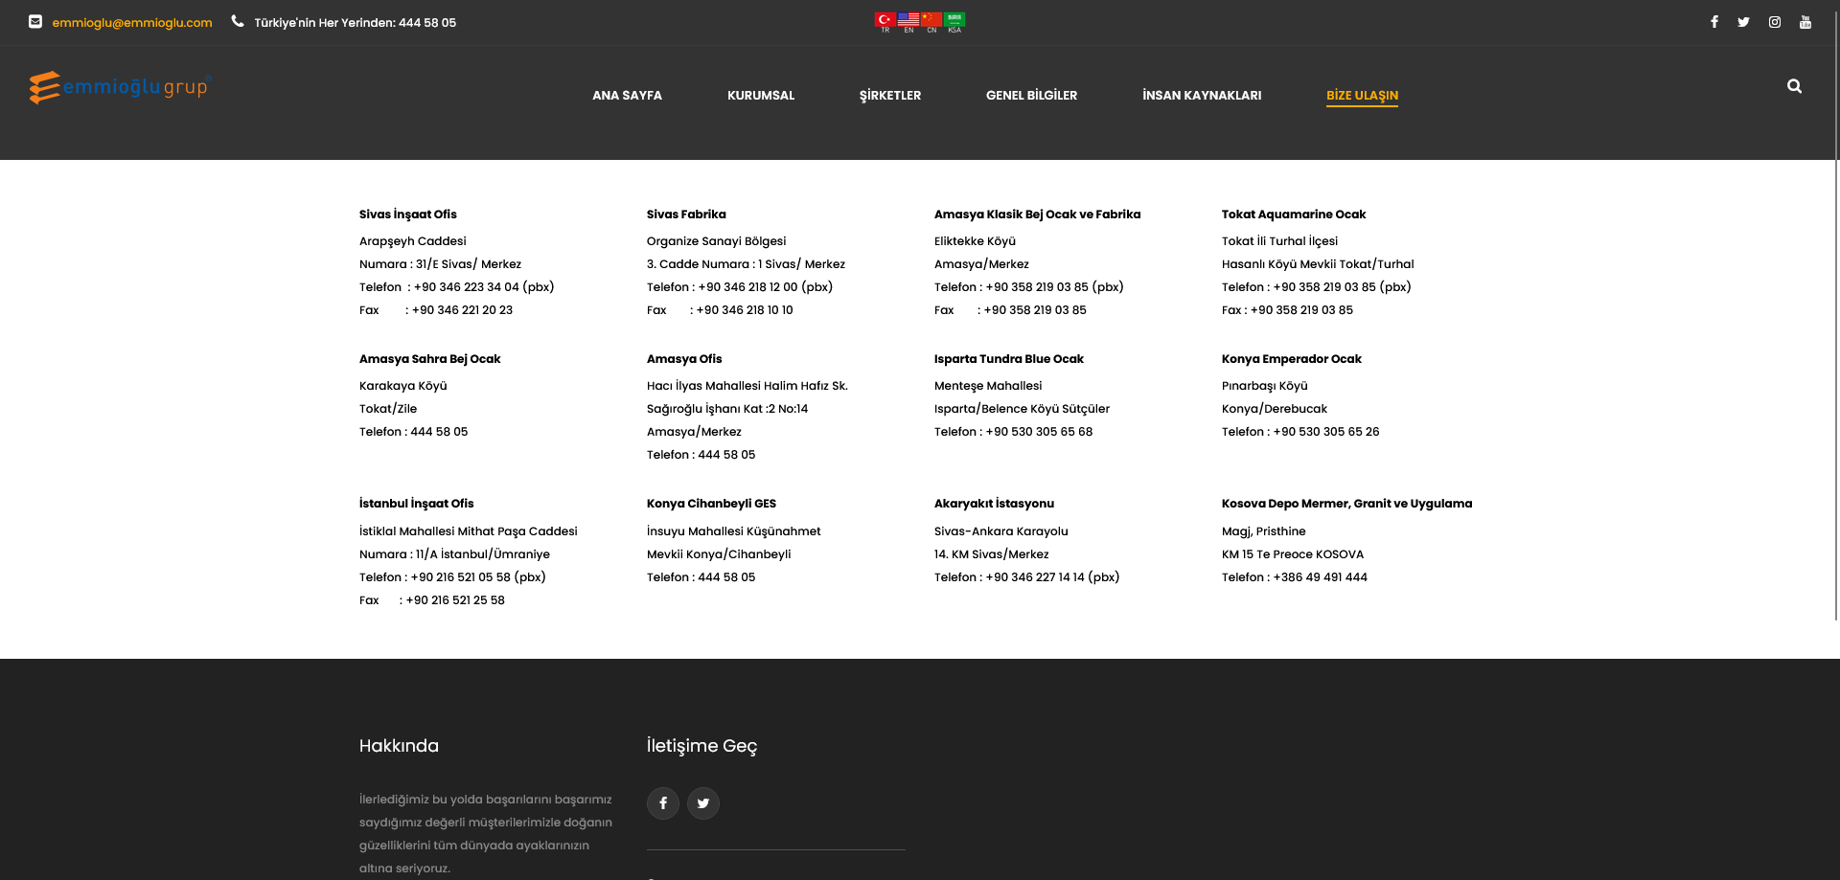Screen dimensions: 1840x880
Task: Open the Twitter icon in top bar
Action: (x=1743, y=22)
